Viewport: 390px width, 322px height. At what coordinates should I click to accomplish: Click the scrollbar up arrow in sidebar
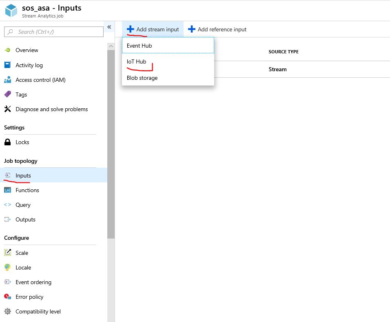click(111, 46)
